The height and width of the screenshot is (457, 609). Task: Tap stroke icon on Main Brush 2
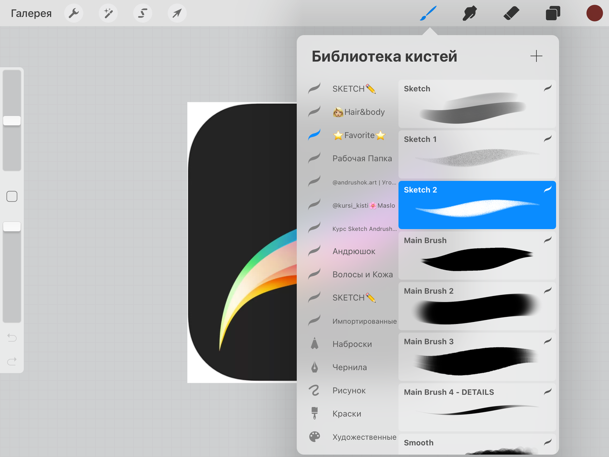point(548,290)
